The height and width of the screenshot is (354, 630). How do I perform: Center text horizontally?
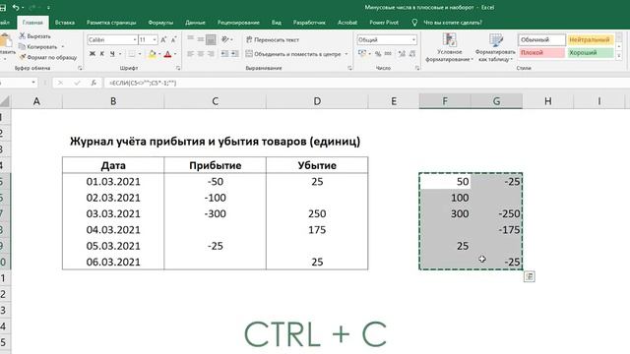pos(201,54)
